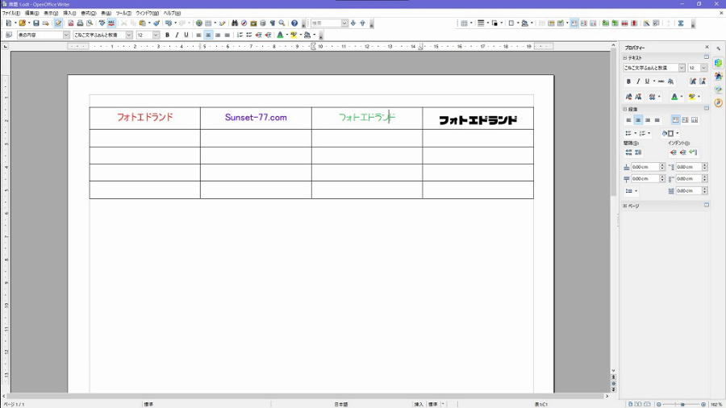Open sidebar font size dropdown
726x408 pixels.
point(703,68)
